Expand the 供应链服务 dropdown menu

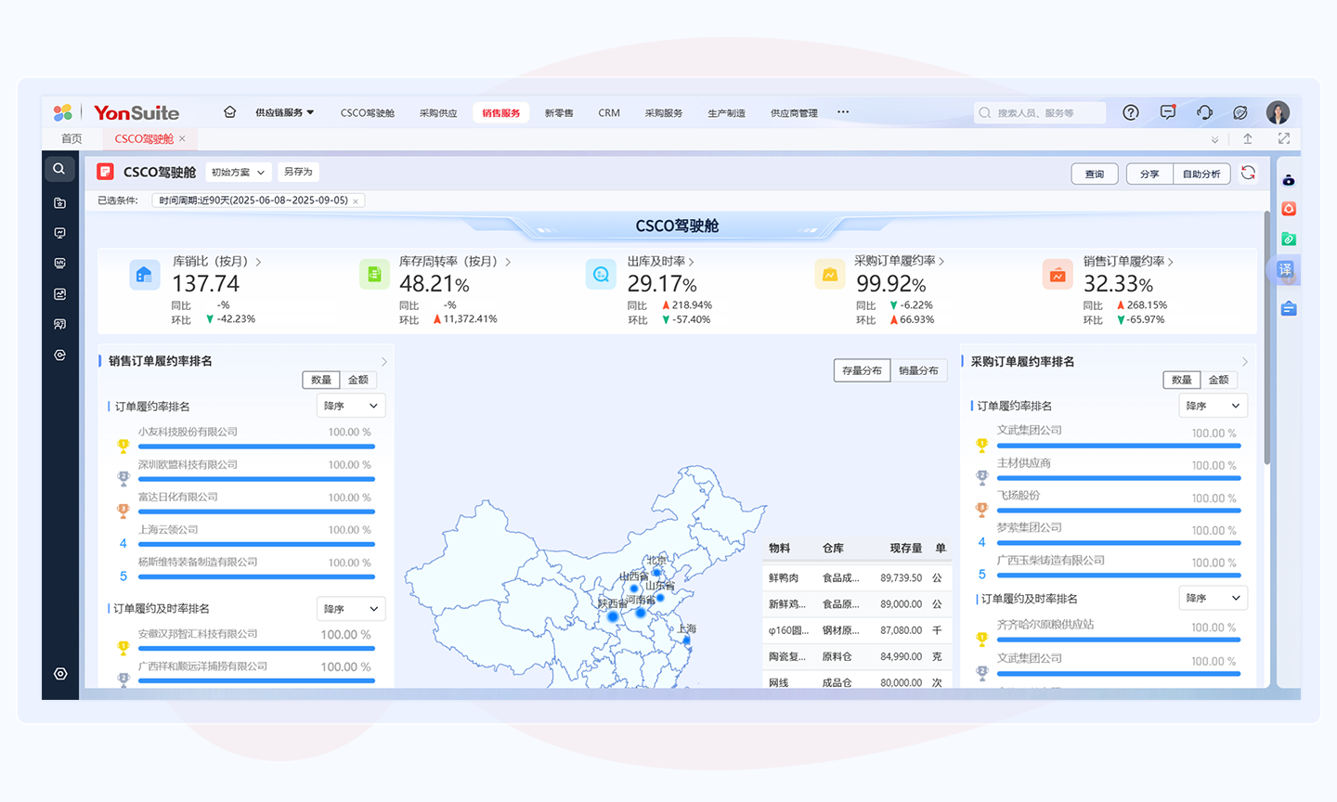[x=284, y=112]
